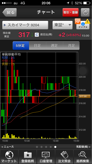
Task: Tap the 317.00 current price marker
Action: pyautogui.click(x=84, y=96)
